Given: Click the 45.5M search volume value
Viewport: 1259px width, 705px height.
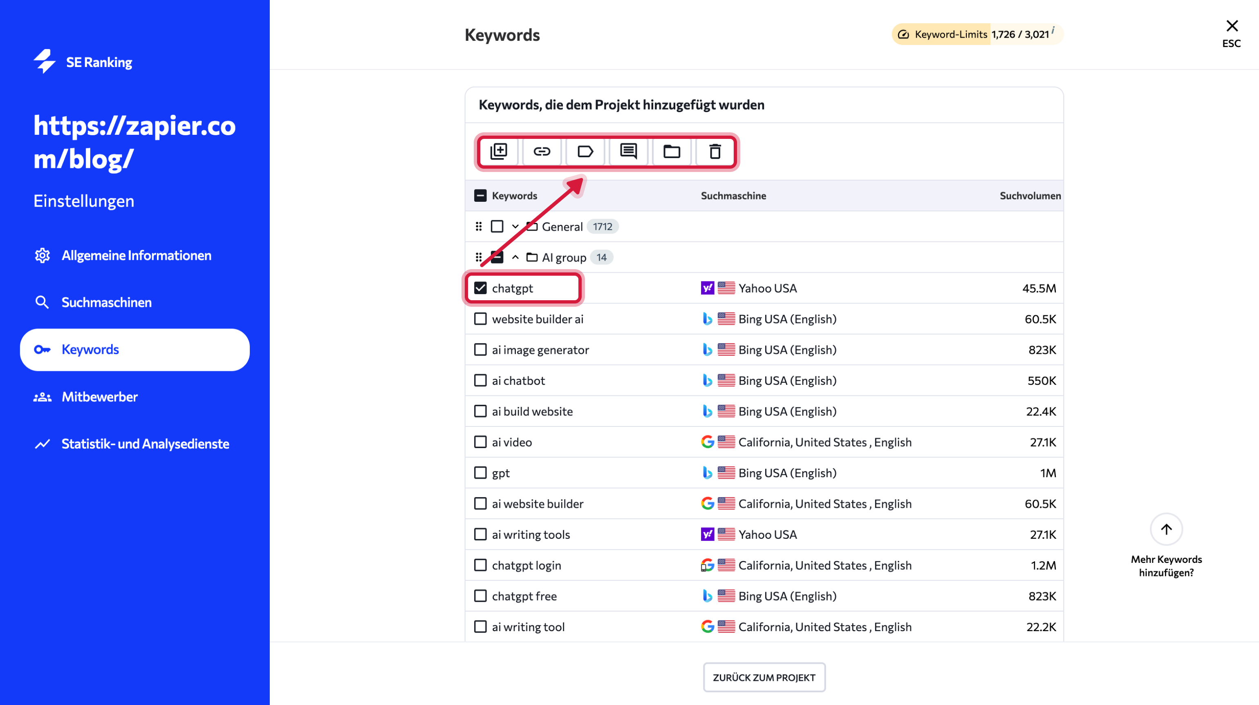Looking at the screenshot, I should [1039, 288].
